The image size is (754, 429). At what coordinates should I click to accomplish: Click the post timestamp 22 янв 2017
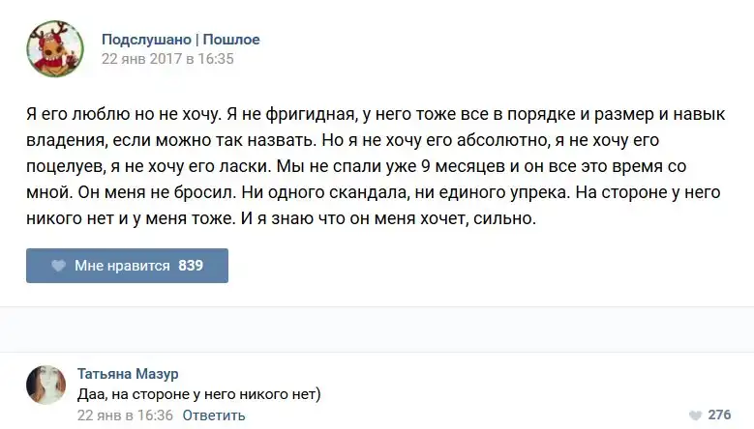[167, 59]
